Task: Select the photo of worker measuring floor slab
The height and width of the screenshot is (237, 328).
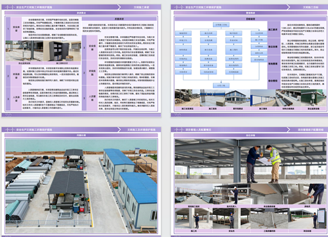Action: pyautogui.click(x=307, y=194)
